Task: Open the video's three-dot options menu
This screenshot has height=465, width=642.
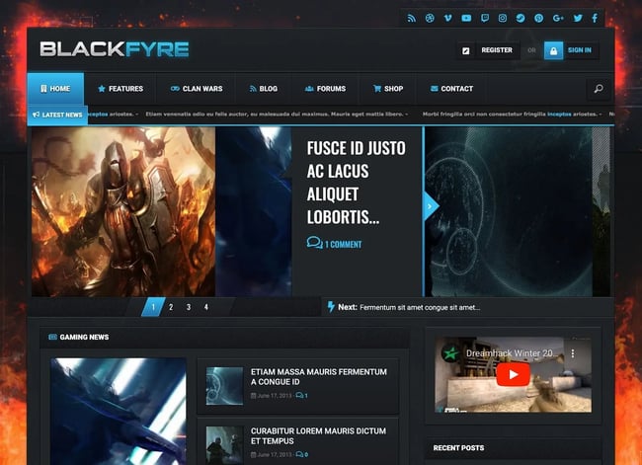Action: click(x=573, y=353)
